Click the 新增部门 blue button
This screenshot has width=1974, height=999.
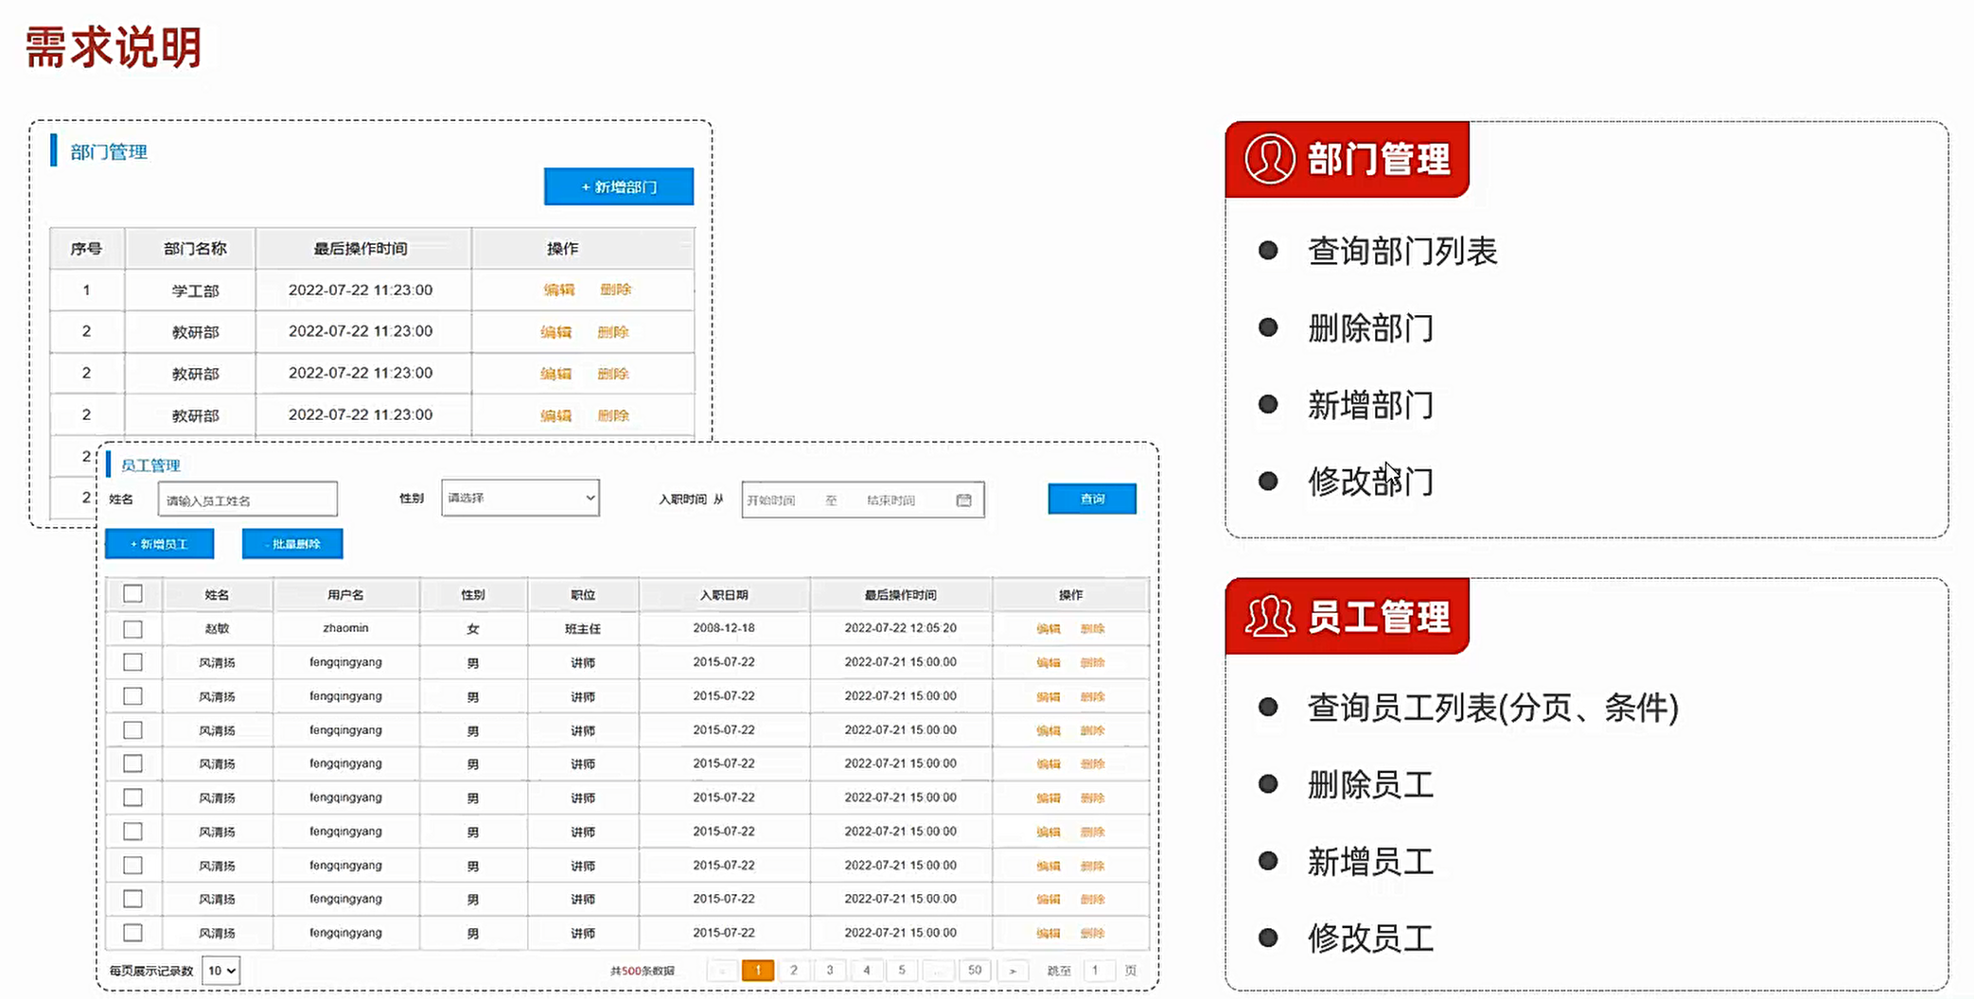(x=619, y=186)
